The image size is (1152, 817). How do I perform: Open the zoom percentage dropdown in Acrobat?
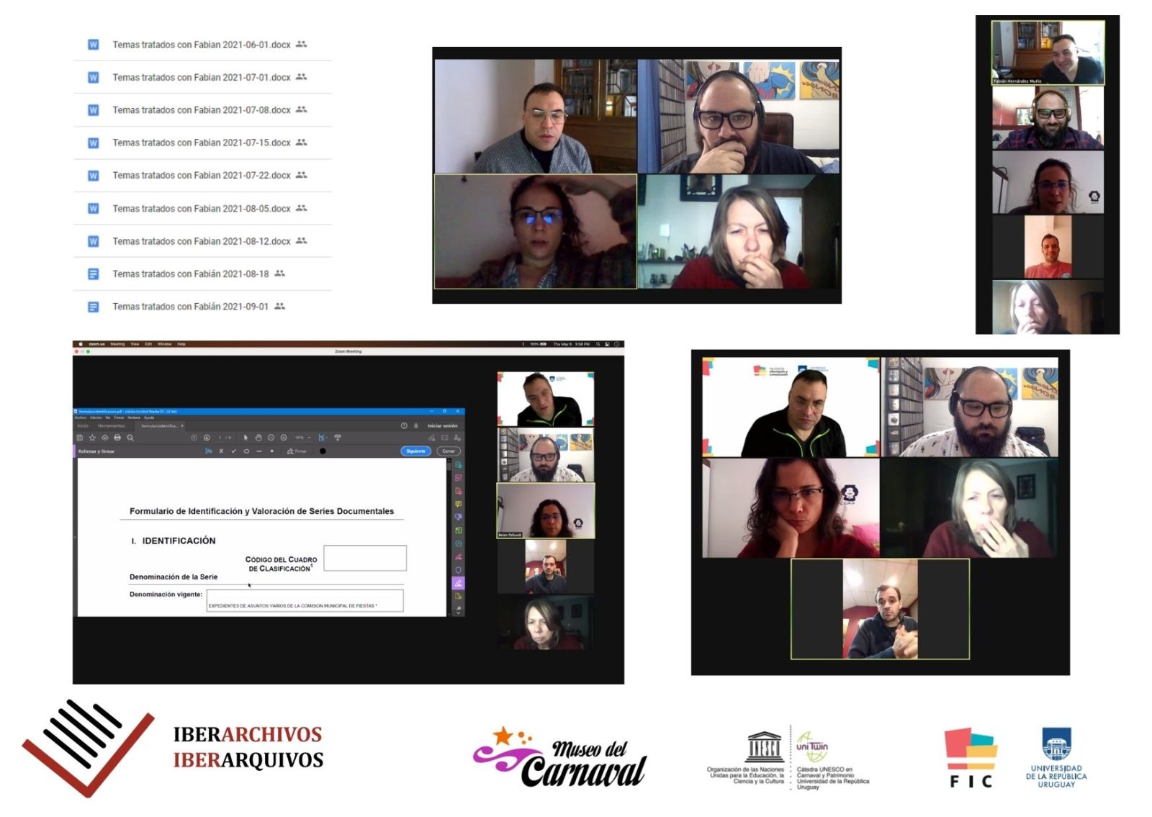302,438
